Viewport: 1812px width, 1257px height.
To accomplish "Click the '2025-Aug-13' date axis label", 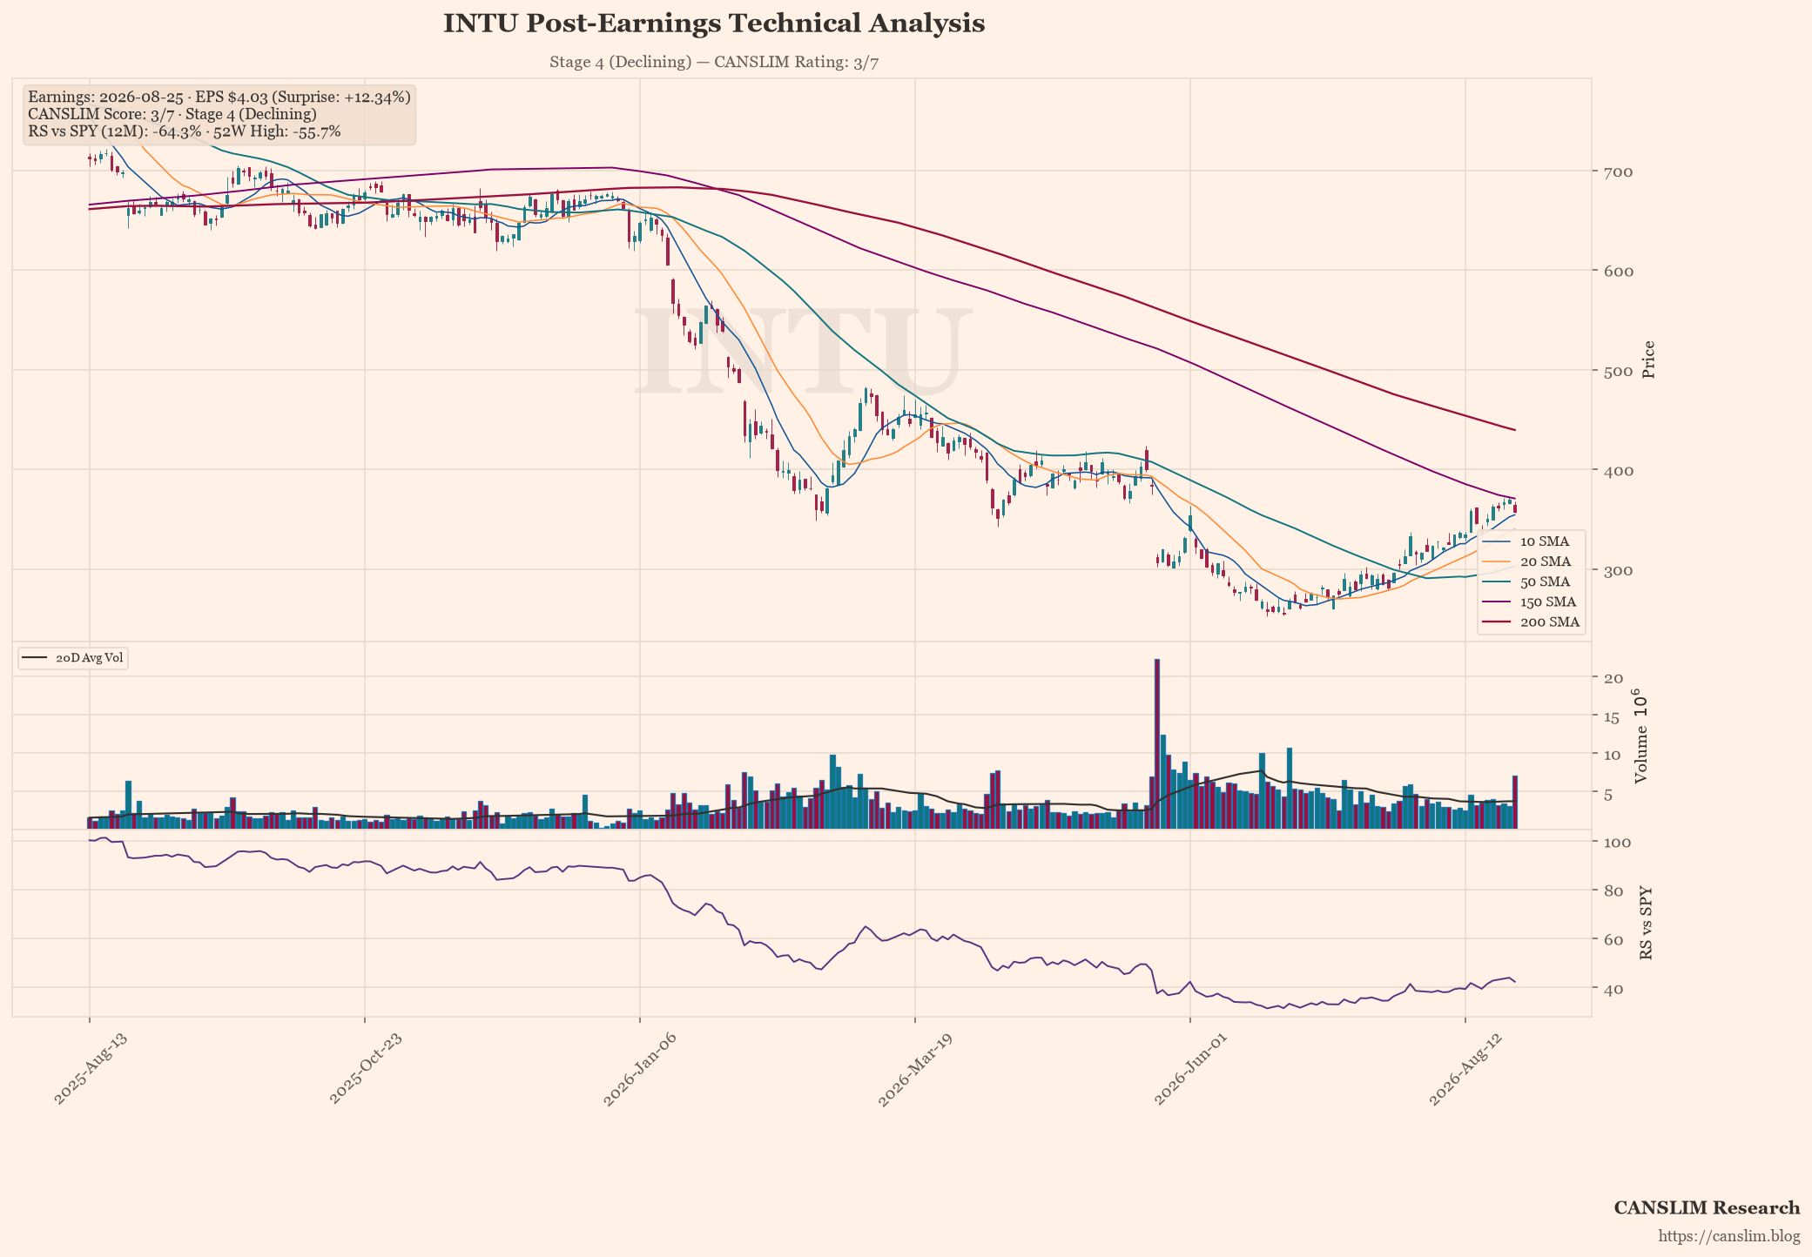I will point(91,1070).
